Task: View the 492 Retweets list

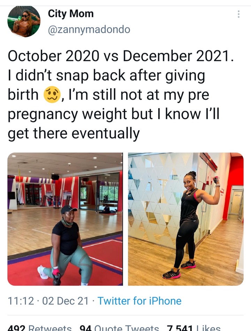Action: pos(40,328)
